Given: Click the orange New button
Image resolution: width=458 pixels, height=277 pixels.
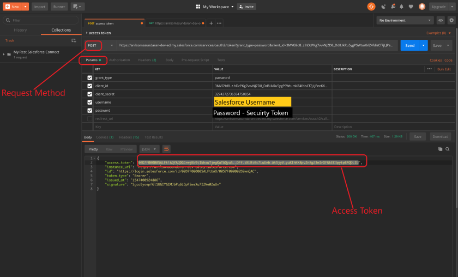Looking at the screenshot, I should (12, 7).
